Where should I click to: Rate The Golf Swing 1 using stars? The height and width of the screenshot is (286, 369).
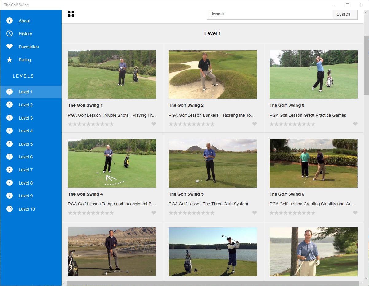pyautogui.click(x=91, y=124)
